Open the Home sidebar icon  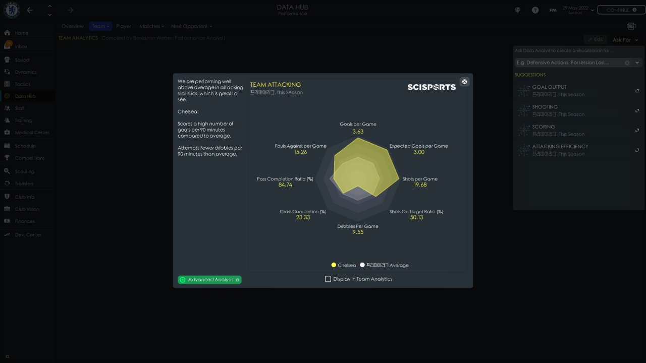(x=7, y=33)
